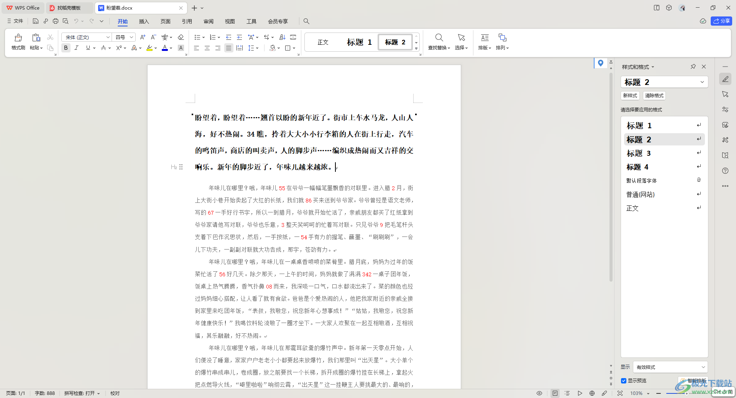736x398 pixels.
Task: Switch to Web layout view globe icon
Action: point(592,393)
